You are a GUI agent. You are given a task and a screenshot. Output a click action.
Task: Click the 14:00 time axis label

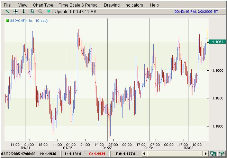point(99,145)
